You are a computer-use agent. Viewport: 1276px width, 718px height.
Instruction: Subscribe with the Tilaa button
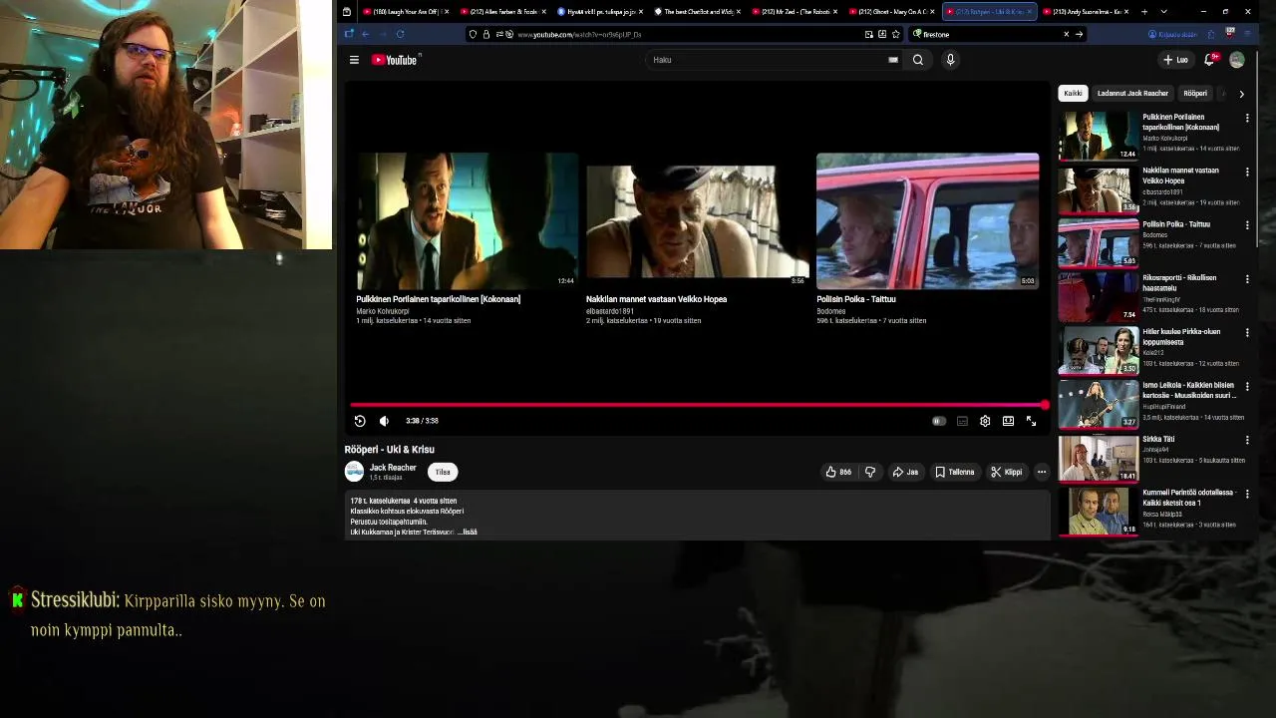pos(443,472)
